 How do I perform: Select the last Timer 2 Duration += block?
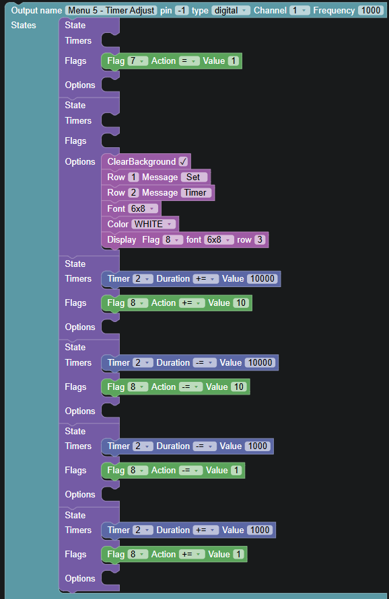coord(188,530)
